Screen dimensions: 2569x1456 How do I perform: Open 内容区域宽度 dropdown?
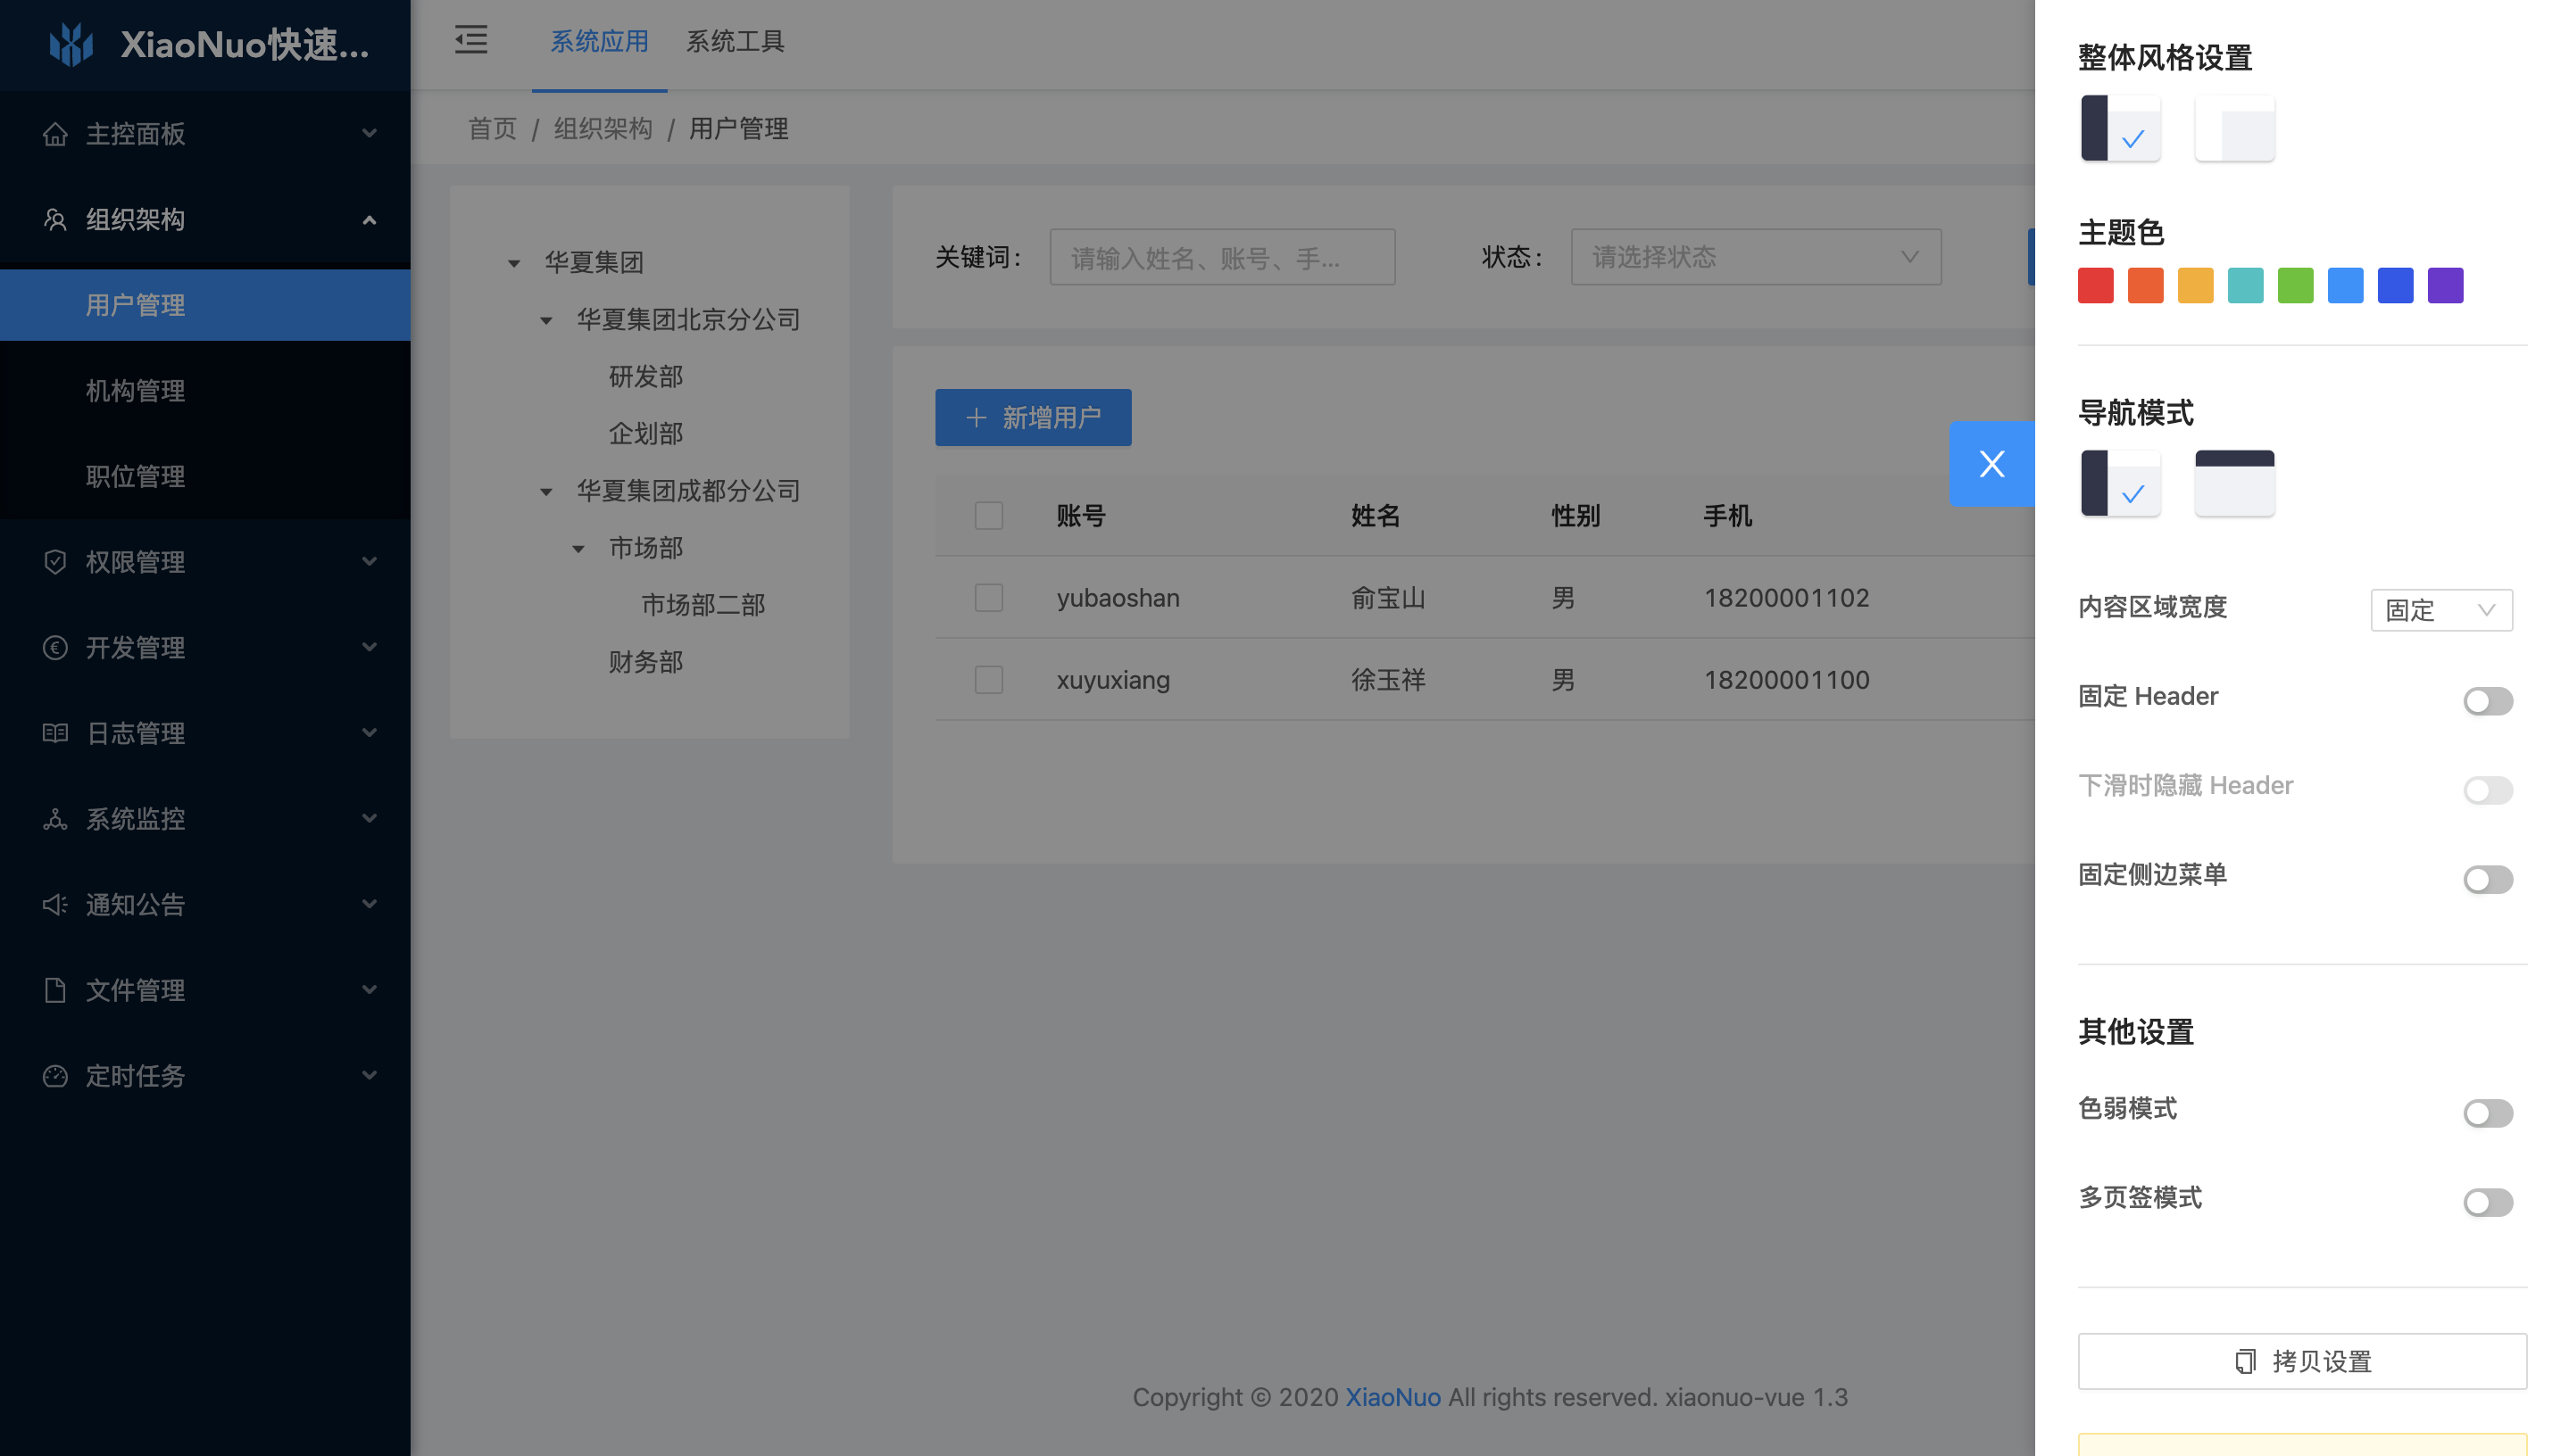click(2441, 610)
